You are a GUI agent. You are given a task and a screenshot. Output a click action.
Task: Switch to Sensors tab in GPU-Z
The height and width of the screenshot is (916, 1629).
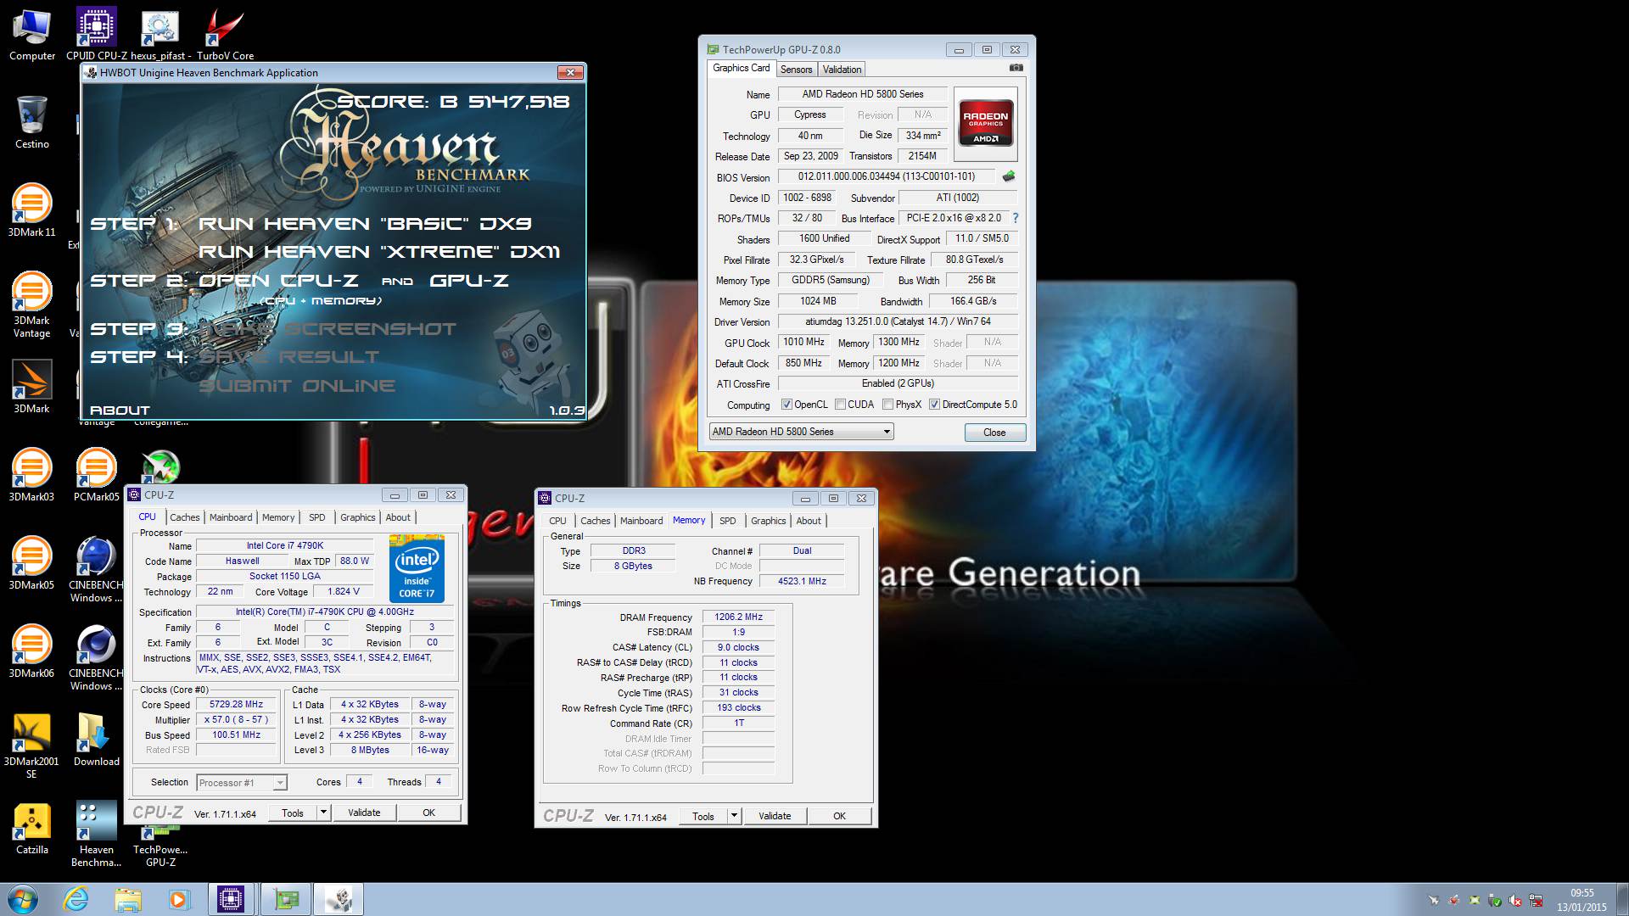[796, 70]
